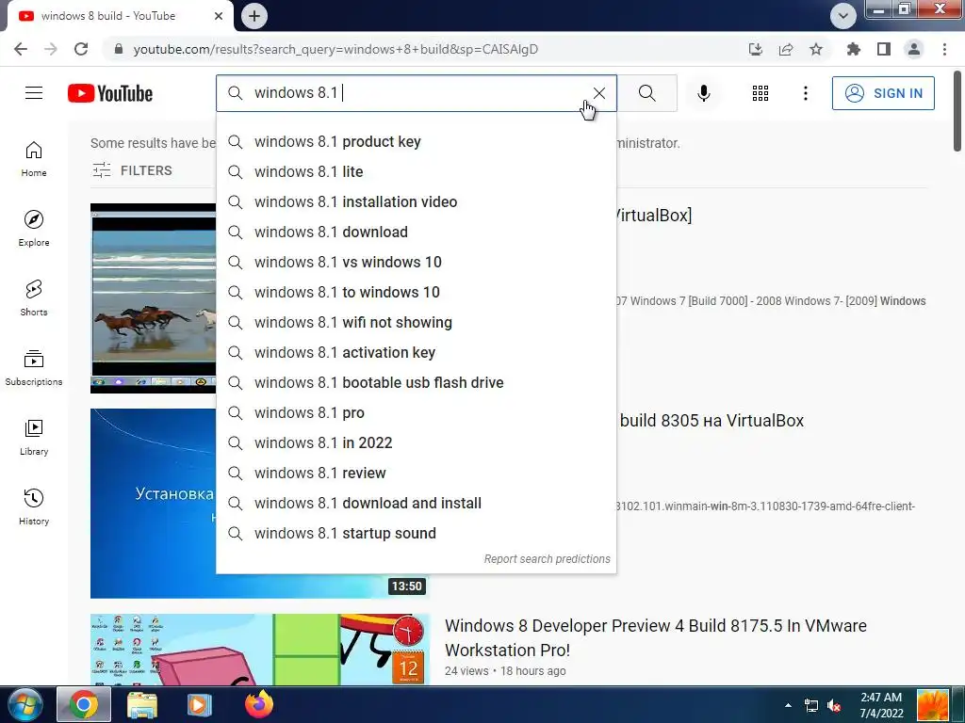Open History in the sidebar
The width and height of the screenshot is (965, 723).
(x=34, y=506)
